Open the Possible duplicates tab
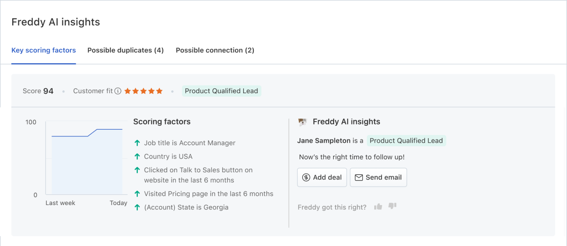Screen dimensions: 567x246 coord(125,50)
